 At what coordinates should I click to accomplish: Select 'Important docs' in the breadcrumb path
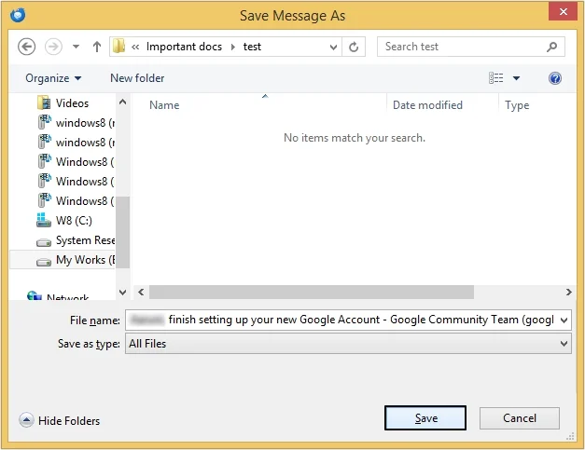click(184, 47)
